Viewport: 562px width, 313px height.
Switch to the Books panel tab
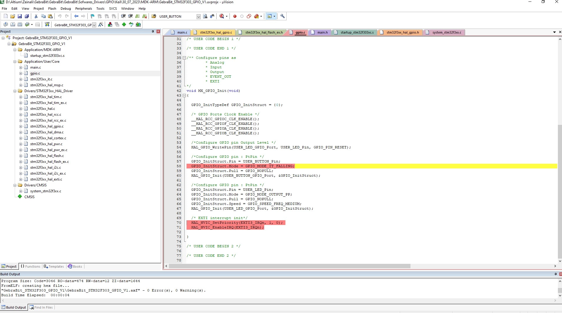point(75,266)
